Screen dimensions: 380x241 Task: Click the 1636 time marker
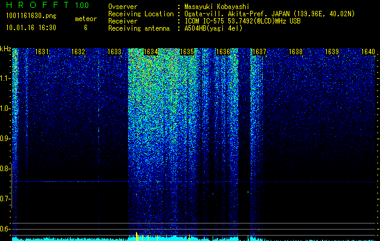click(223, 52)
